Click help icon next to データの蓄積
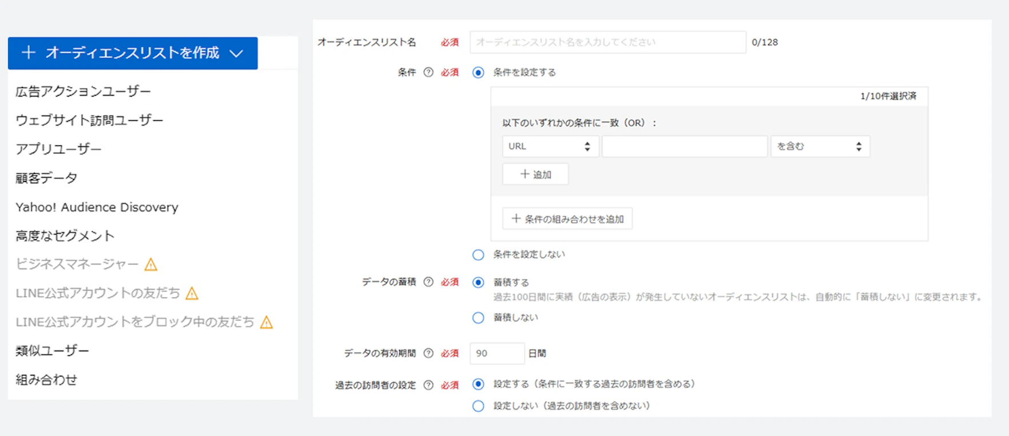 pyautogui.click(x=428, y=282)
